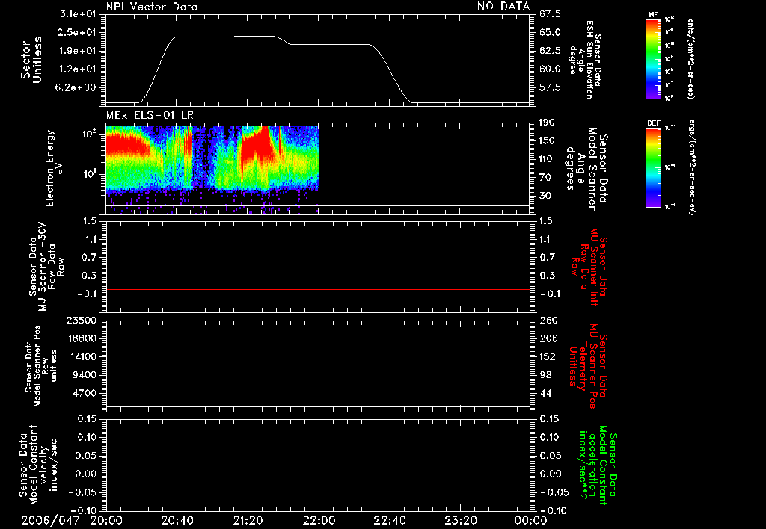Click the white sector curve in top panel
766x529 pixels.
tap(317, 69)
